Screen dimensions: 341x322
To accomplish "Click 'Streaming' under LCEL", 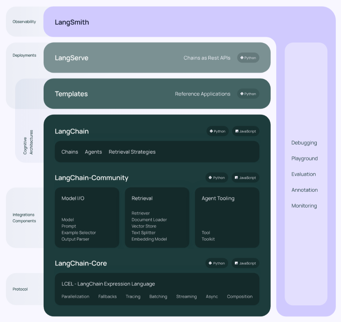I will pyautogui.click(x=186, y=297).
